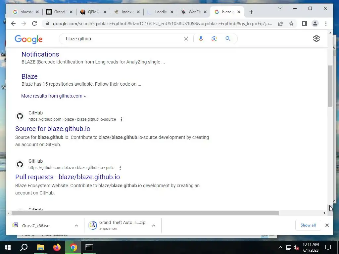Click github.com blaze.github.io pulls URL text
This screenshot has width=339, height=254.
point(72,168)
